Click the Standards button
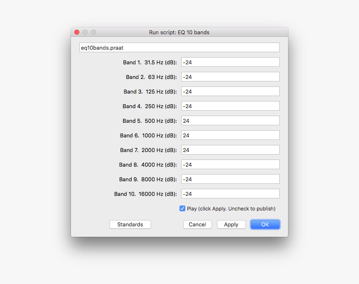359x284 pixels. [130, 224]
